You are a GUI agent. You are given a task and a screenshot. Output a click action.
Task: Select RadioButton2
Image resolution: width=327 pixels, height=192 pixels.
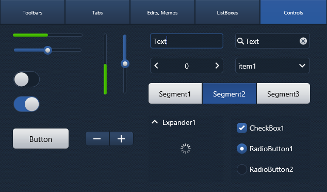242,169
